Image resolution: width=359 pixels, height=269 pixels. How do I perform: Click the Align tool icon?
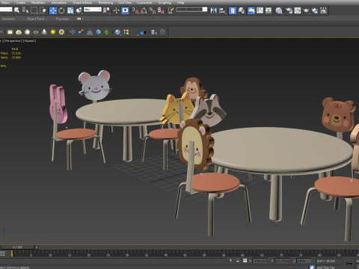222,10
